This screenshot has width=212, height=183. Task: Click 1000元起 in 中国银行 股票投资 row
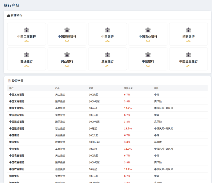pos(94,142)
